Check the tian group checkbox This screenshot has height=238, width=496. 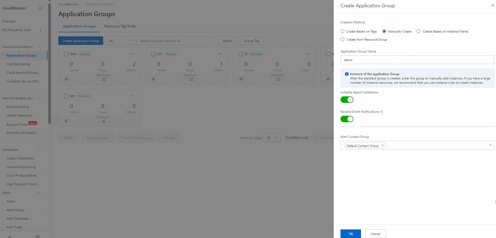[x=66, y=54]
